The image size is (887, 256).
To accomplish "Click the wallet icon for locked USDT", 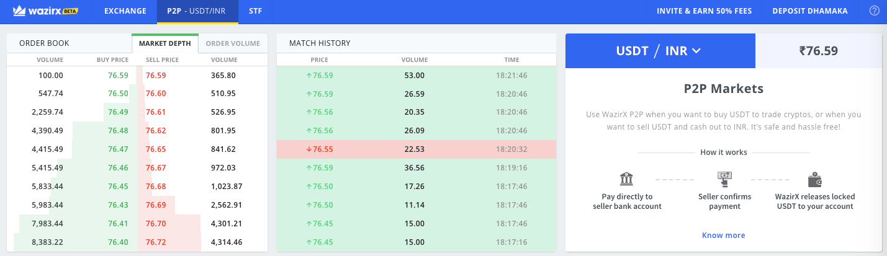I will (815, 180).
